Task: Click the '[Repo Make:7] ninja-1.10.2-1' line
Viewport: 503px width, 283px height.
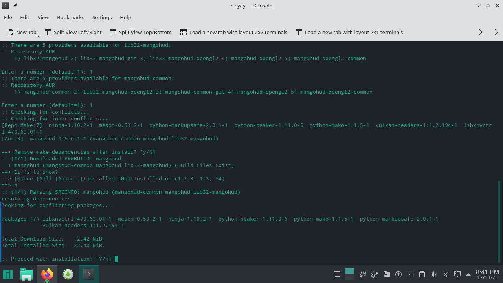Action: 247,125
